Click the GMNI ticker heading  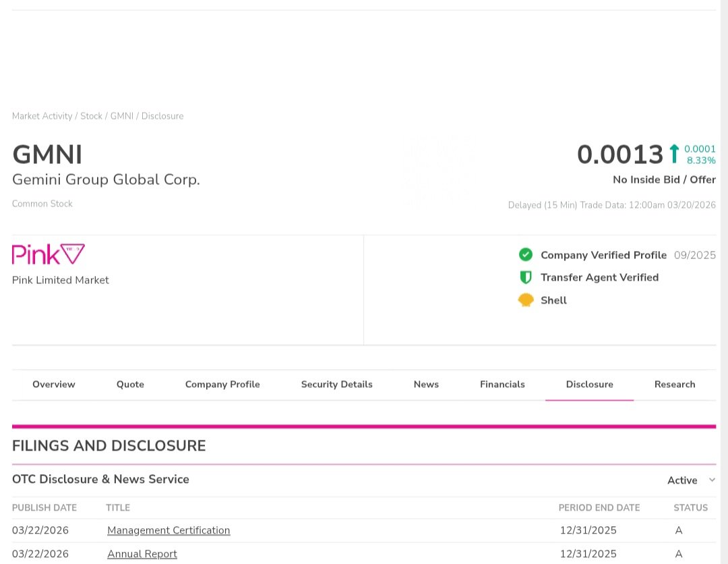pyautogui.click(x=47, y=154)
